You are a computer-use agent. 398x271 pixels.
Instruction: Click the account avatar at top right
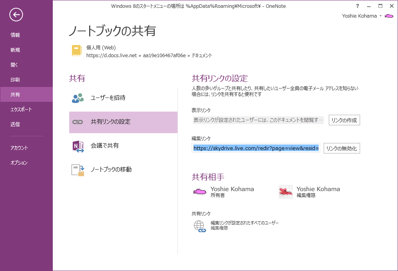click(389, 16)
